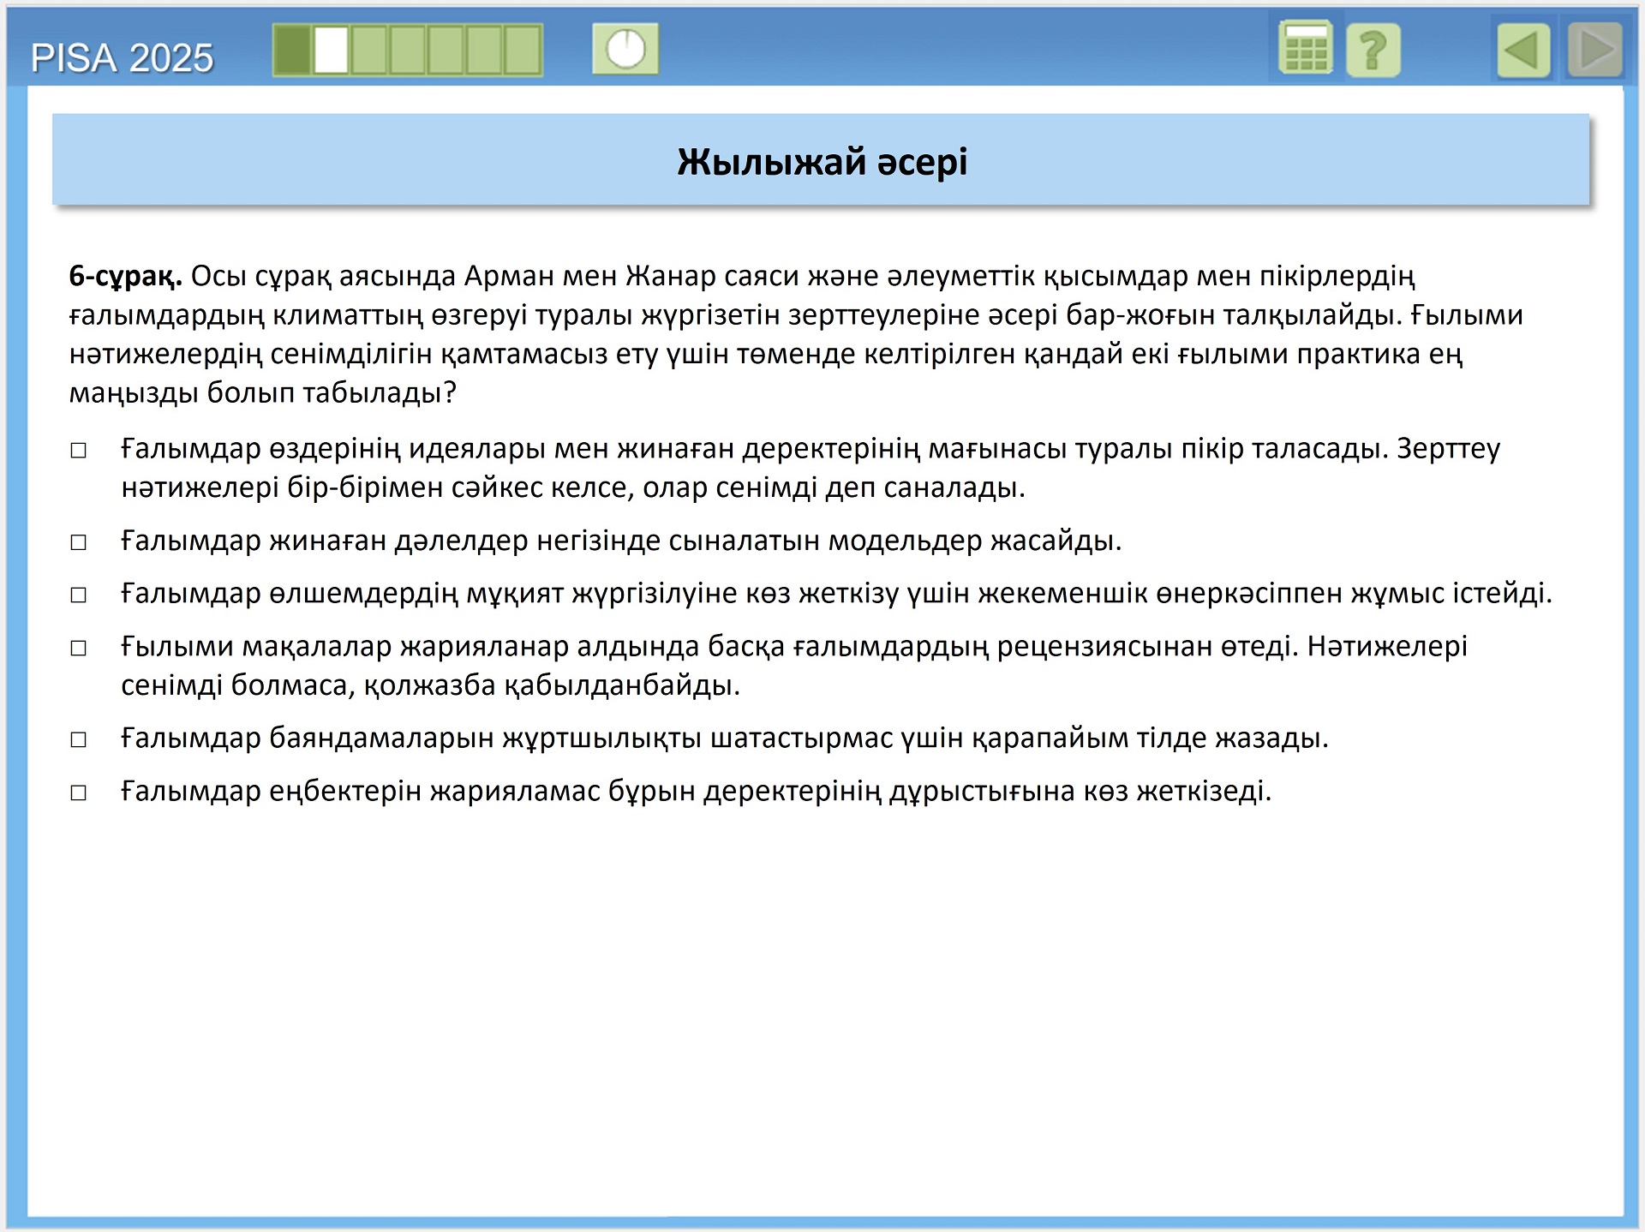Click the fourth progress box

coord(408,50)
